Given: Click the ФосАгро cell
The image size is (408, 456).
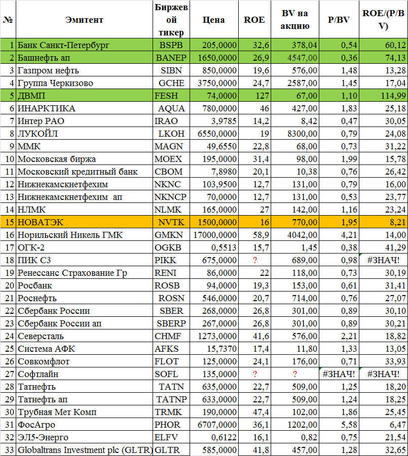Looking at the screenshot, I should (x=84, y=425).
